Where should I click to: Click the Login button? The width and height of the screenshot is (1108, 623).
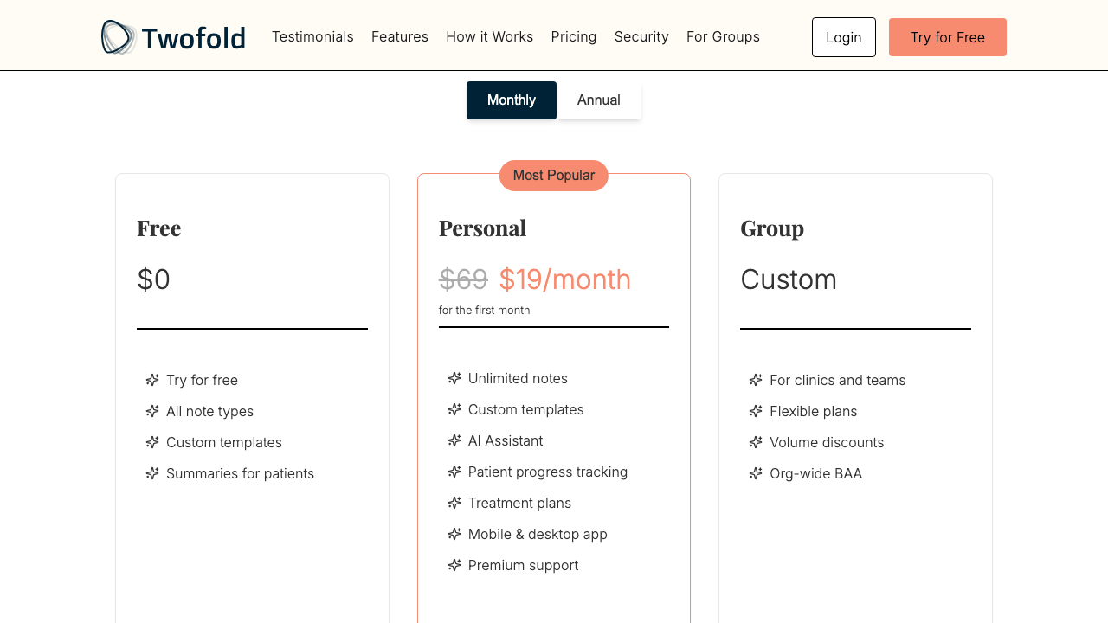[843, 37]
